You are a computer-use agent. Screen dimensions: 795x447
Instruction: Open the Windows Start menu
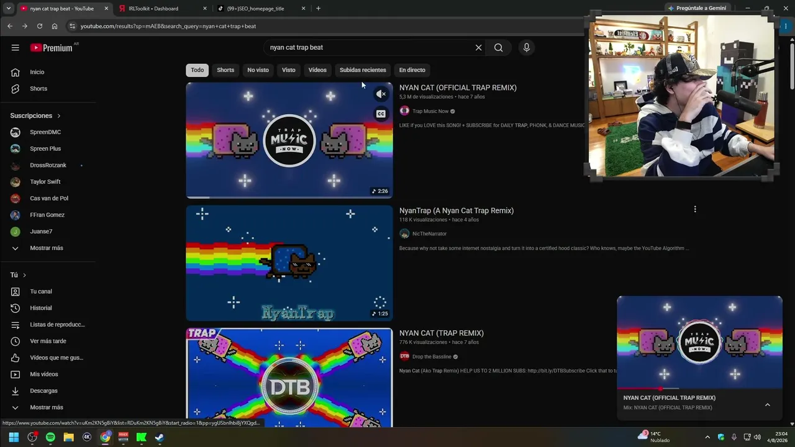tap(14, 437)
